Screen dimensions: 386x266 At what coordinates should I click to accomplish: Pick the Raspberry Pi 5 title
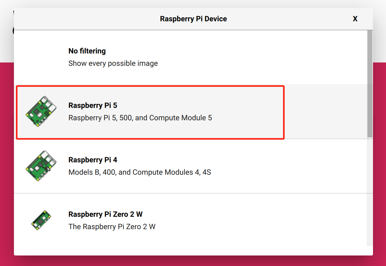[93, 105]
